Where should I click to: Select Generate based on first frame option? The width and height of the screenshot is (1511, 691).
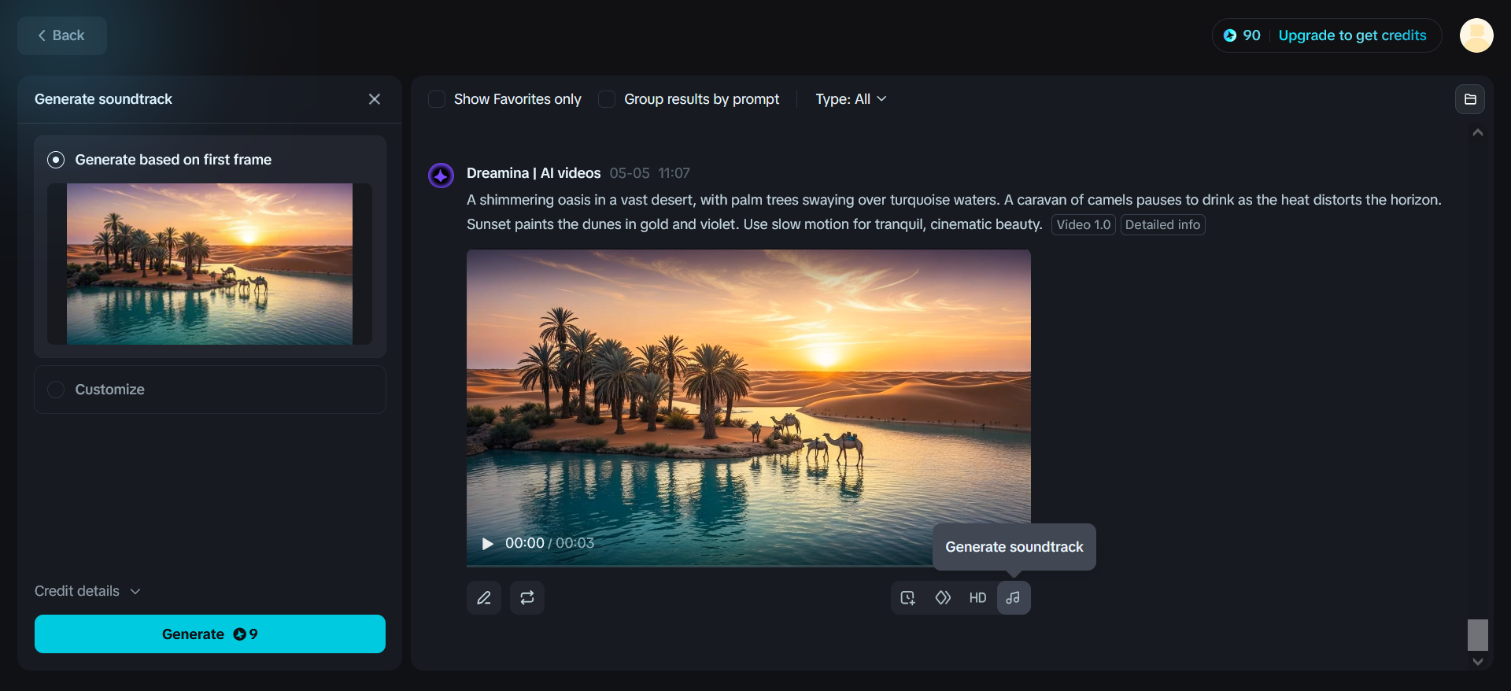coord(56,160)
